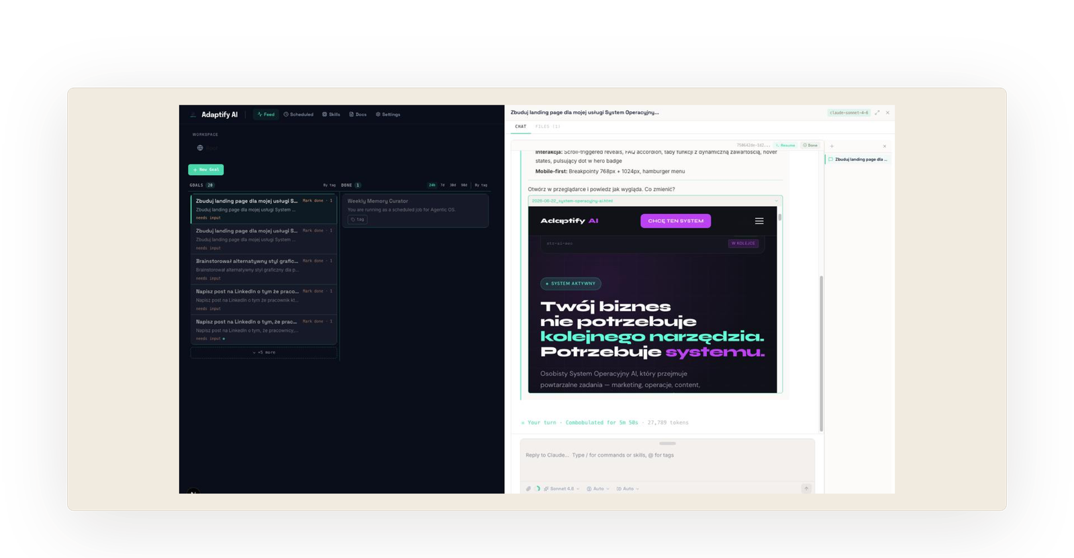Collapse the HTML file preview chevron

(777, 201)
